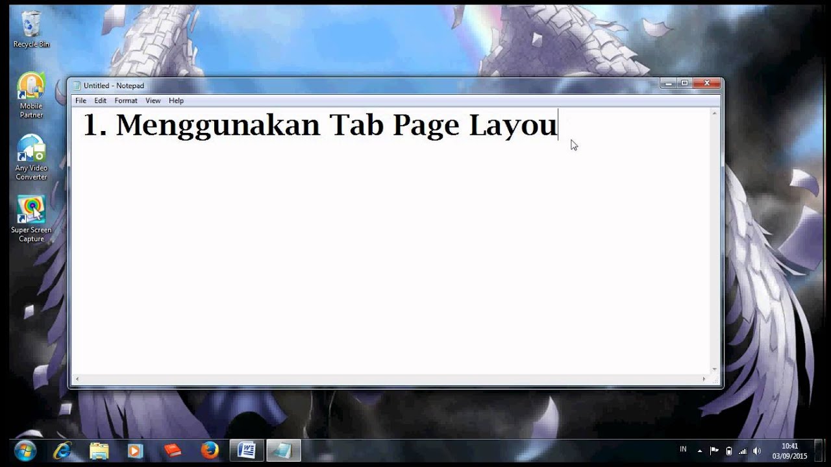Viewport: 831px width, 467px height.
Task: Open the media player taskbar icon
Action: coord(135,450)
